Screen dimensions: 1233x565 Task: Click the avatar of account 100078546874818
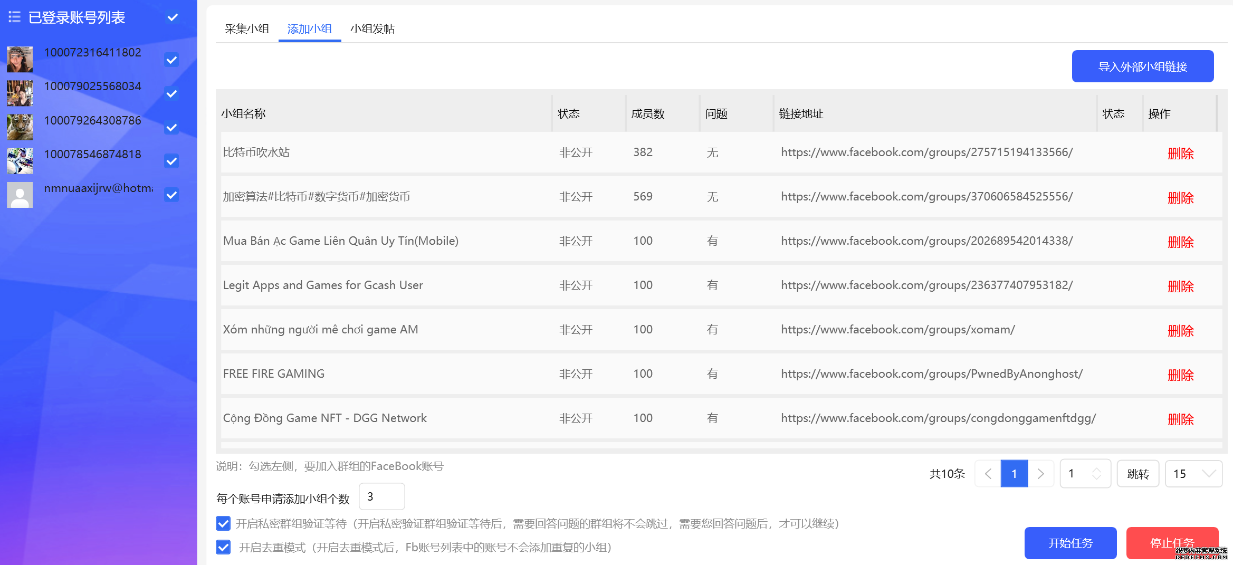[x=20, y=160]
